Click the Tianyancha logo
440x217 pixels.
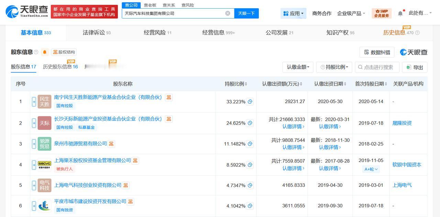tap(27, 12)
